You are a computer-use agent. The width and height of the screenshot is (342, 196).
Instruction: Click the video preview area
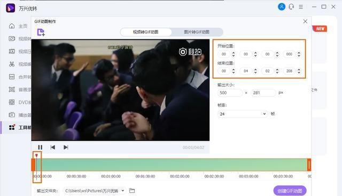point(120,90)
